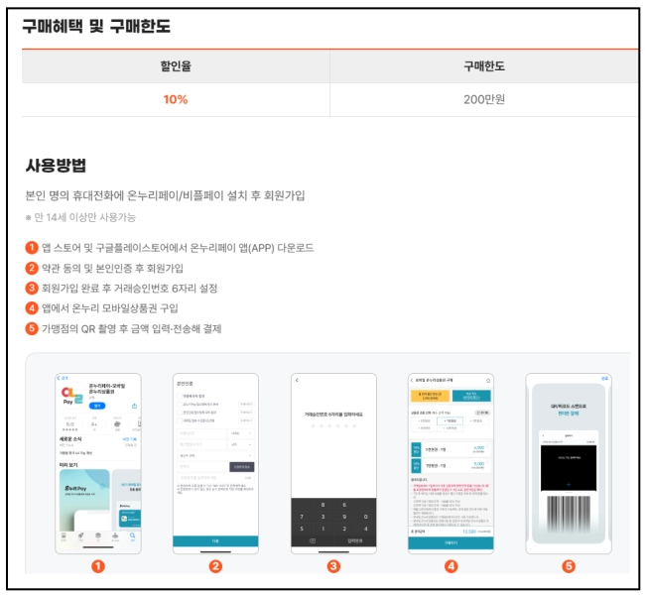Open the 모바일 온누리상품권 구매 phone screenshot
The width and height of the screenshot is (645, 595).
[x=451, y=463]
